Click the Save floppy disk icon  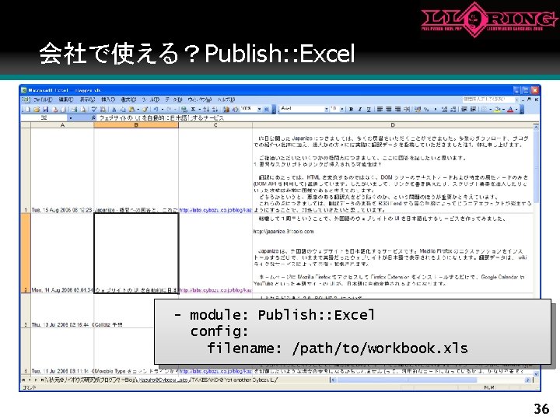[x=46, y=110]
